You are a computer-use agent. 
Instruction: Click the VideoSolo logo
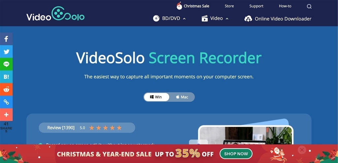(55, 14)
